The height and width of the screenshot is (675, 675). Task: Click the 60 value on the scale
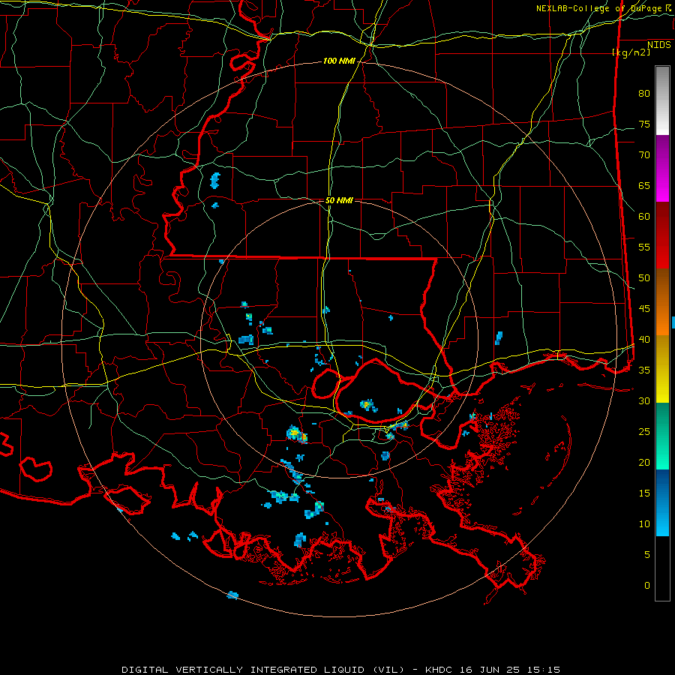[x=644, y=217]
